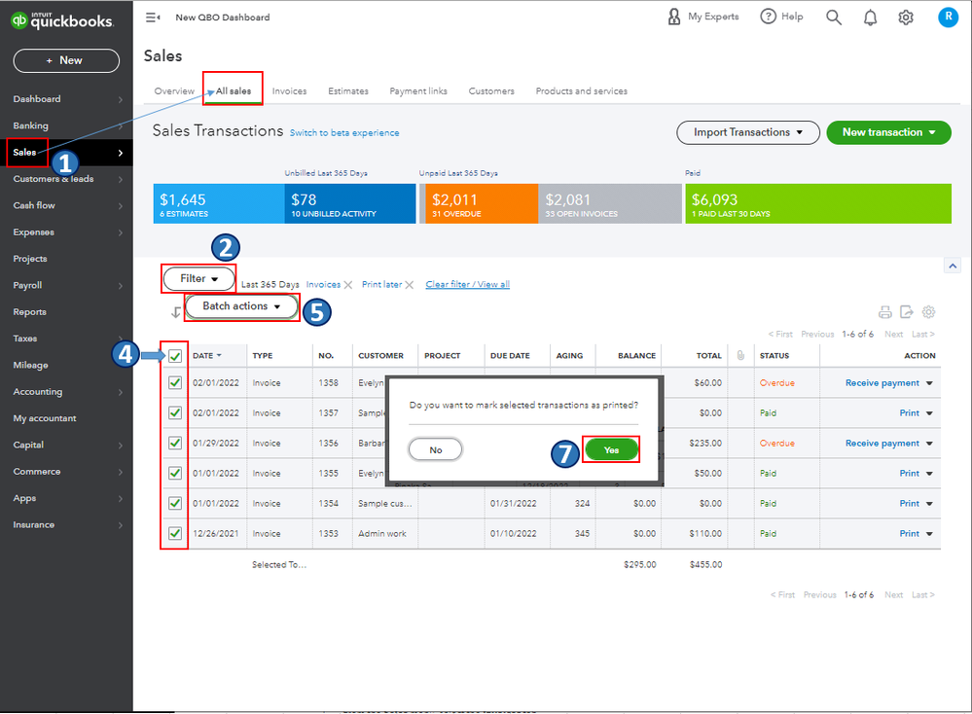Open the Filter dropdown
This screenshot has width=972, height=714.
[x=199, y=279]
